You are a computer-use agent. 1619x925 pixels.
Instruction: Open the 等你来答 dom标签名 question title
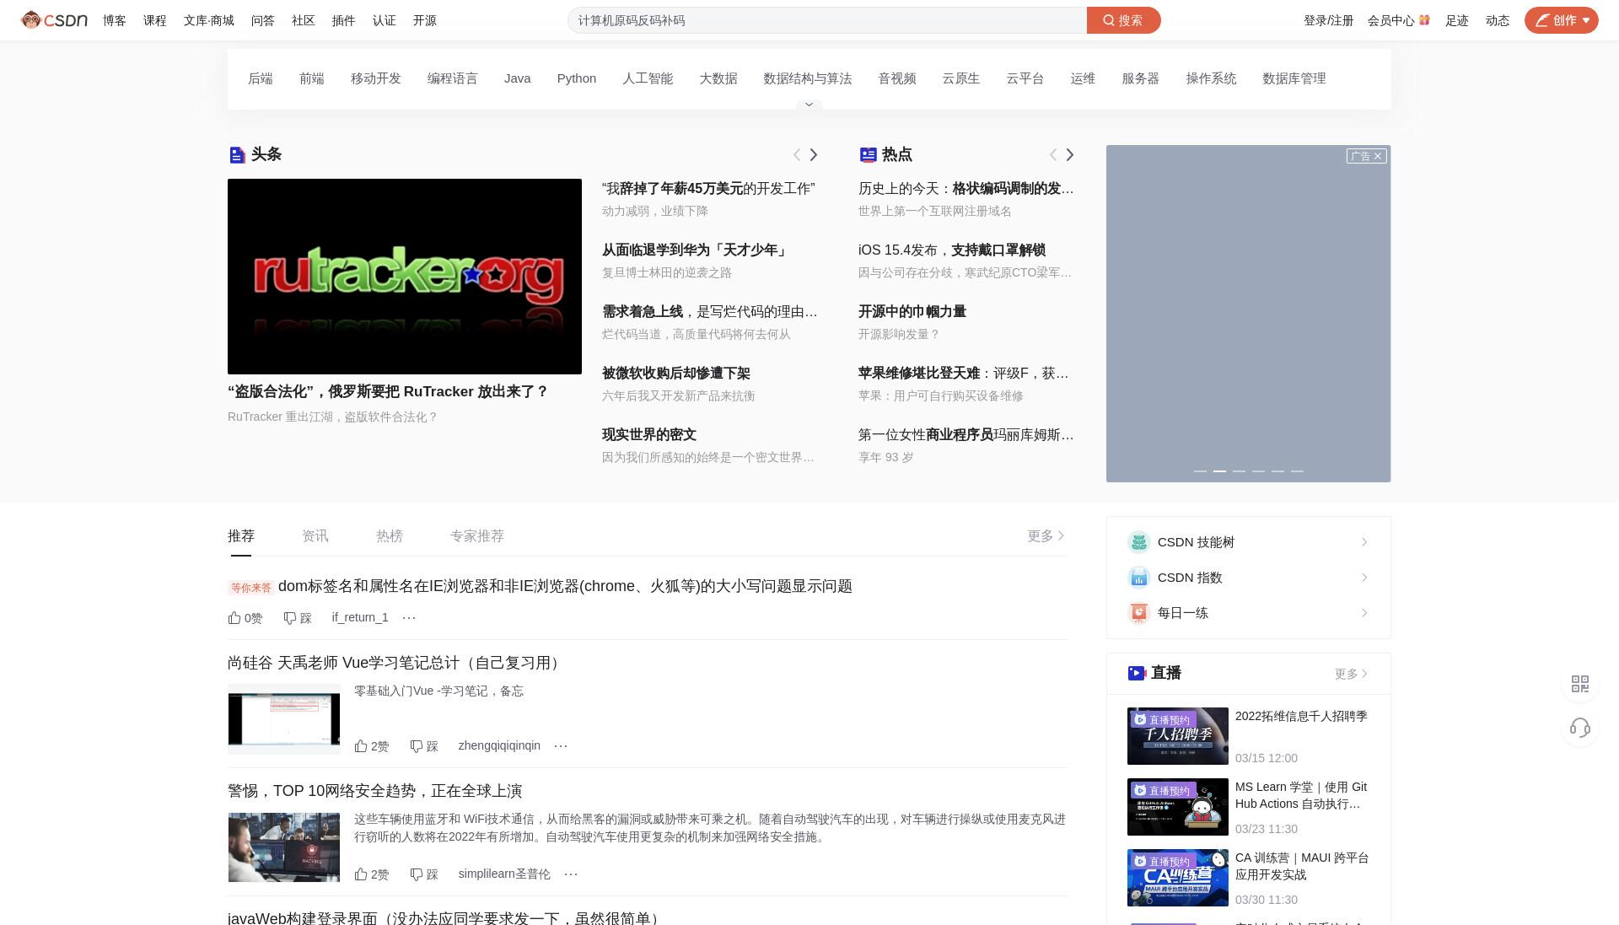[565, 586]
